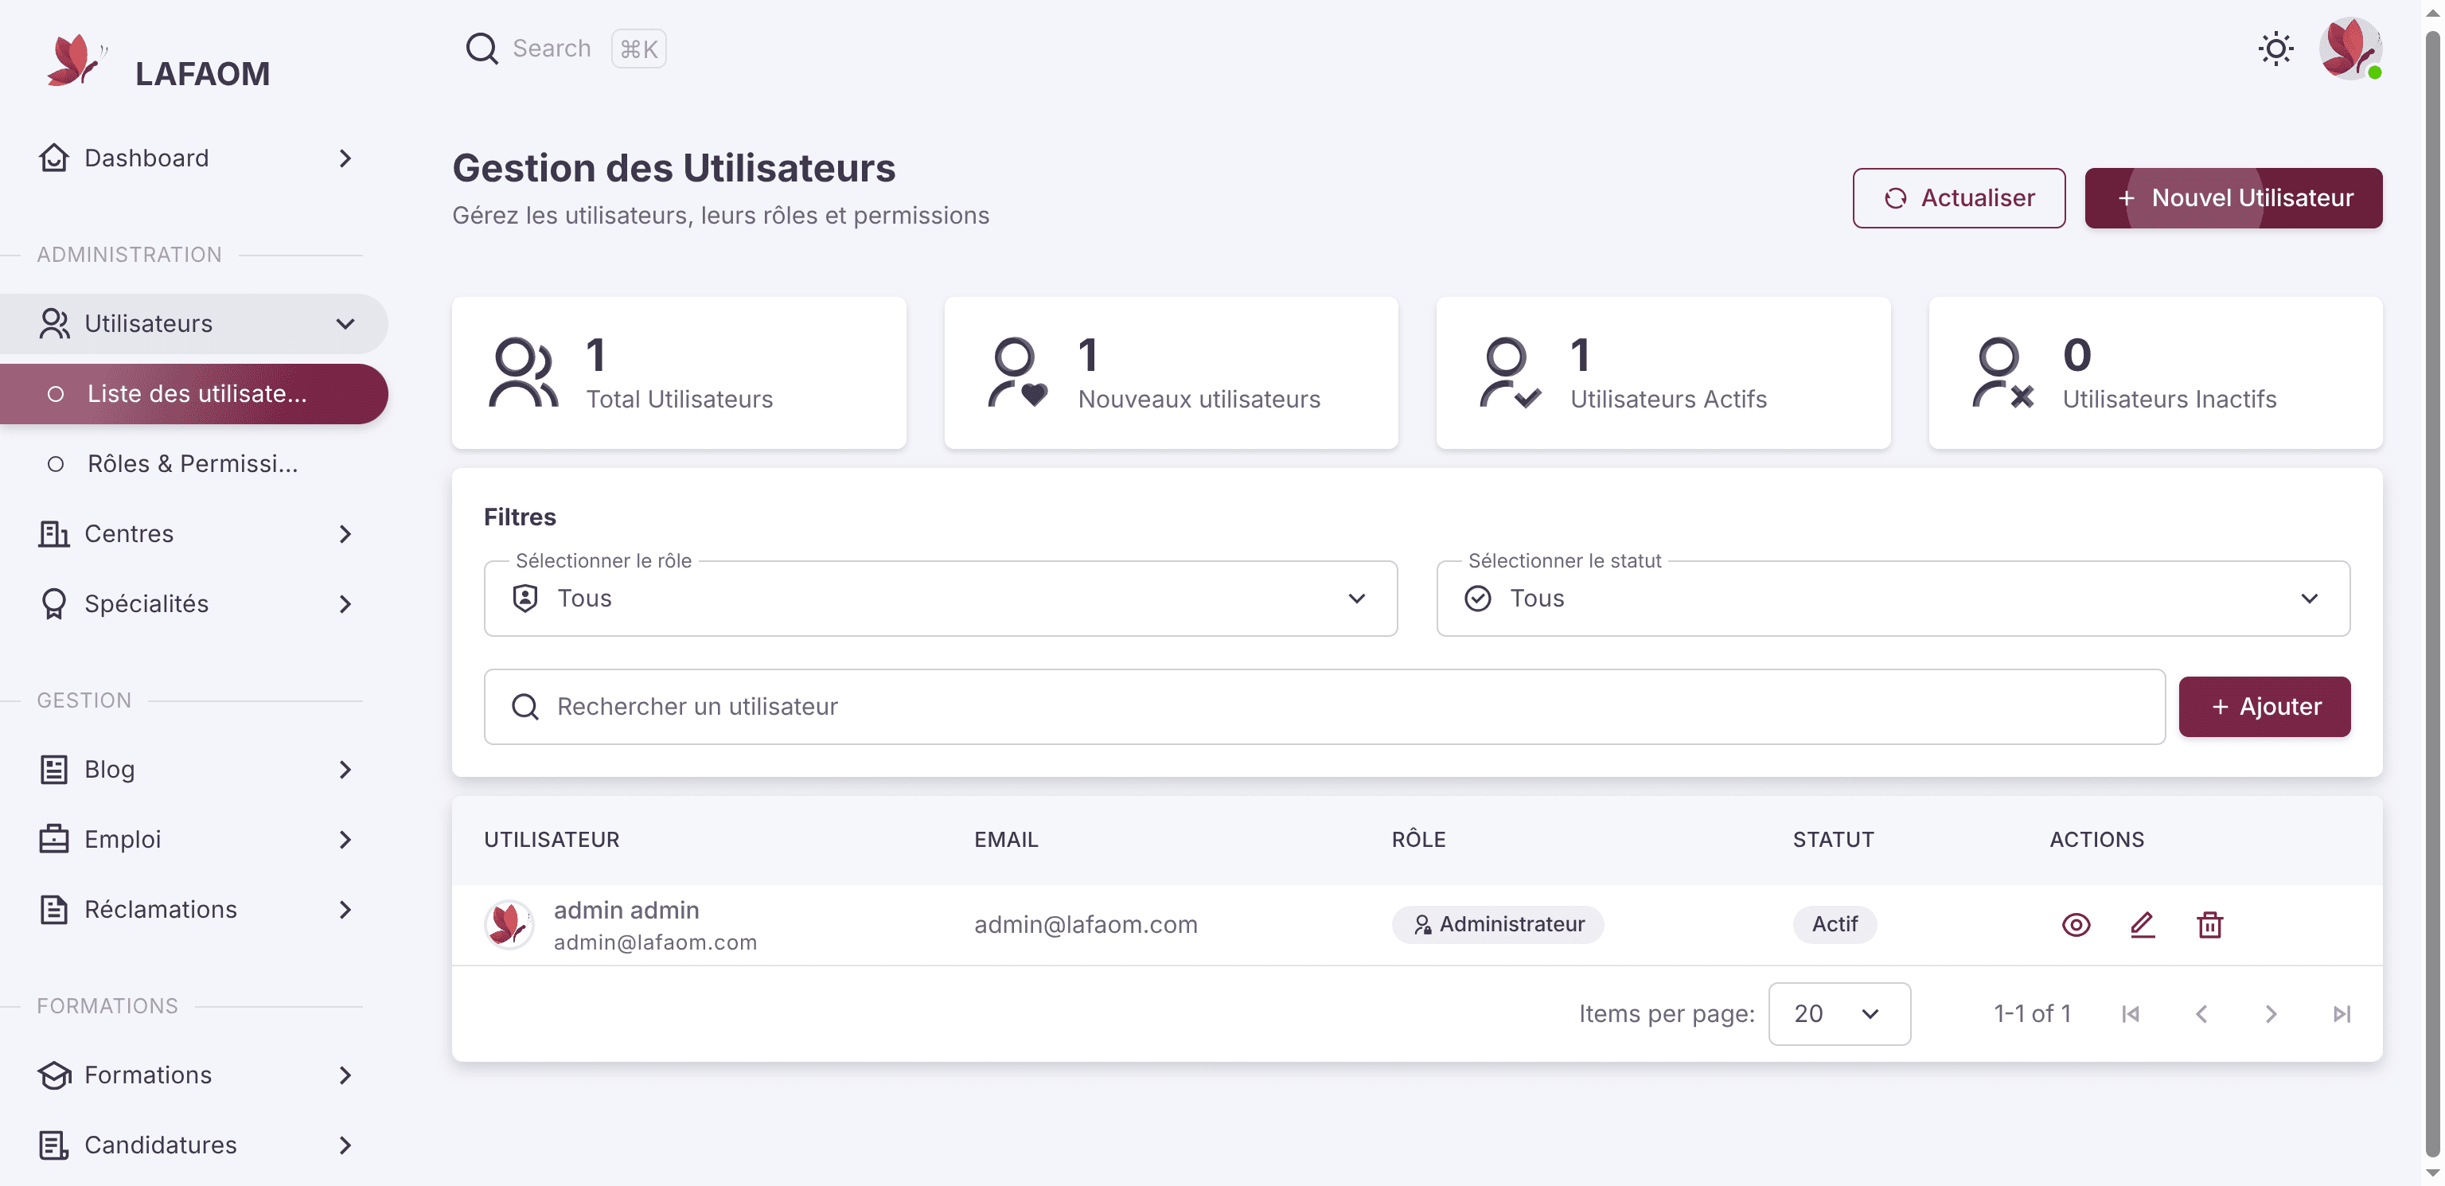Expand the Dashboard menu chevron
2445x1186 pixels.
tap(345, 158)
